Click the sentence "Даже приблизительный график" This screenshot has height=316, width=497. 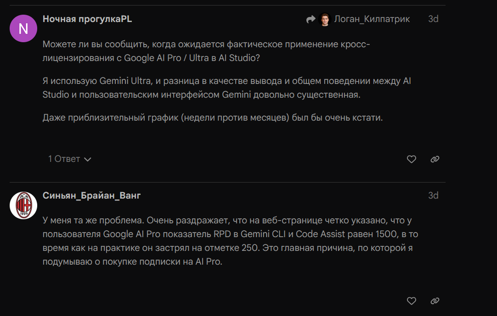(212, 117)
